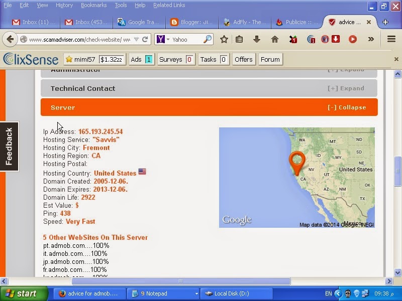The width and height of the screenshot is (402, 301).
Task: Click the ClixSense Tasks button
Action: [213, 59]
